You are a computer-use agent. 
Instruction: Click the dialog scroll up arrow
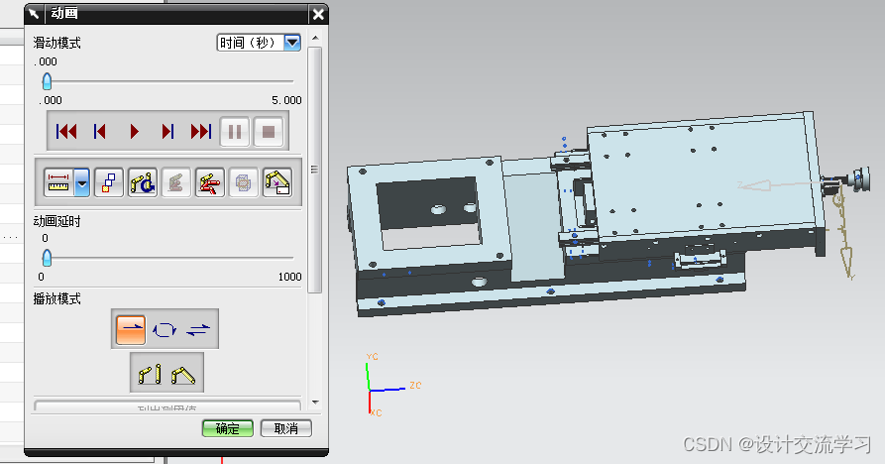315,39
